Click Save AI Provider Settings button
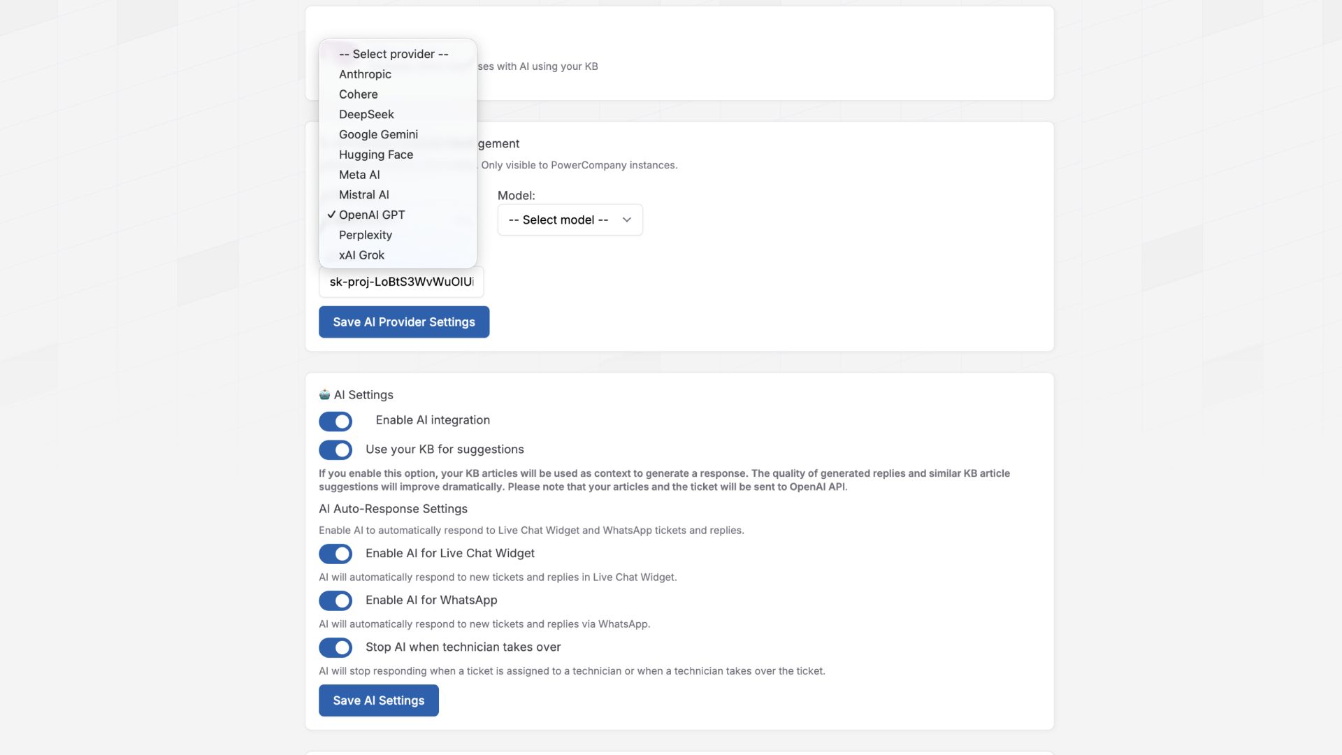Viewport: 1342px width, 755px height. point(403,322)
